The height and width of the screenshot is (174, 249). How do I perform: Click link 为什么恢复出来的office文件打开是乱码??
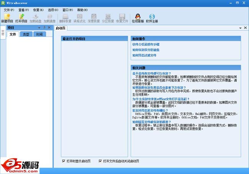tap(161, 99)
